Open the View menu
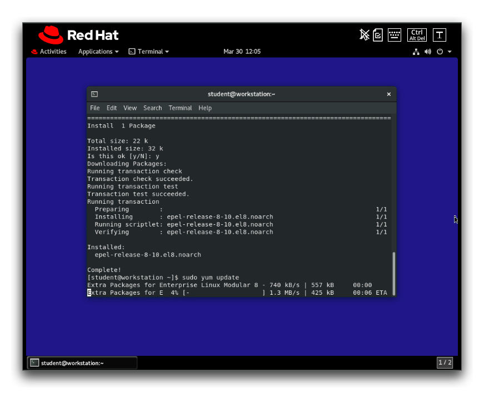The width and height of the screenshot is (484, 393). [x=130, y=108]
